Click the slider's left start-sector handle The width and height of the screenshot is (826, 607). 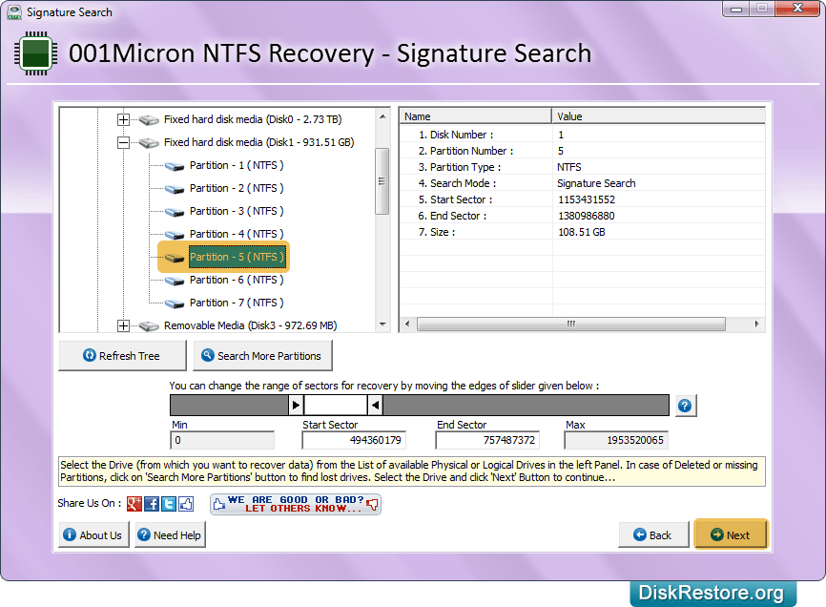coord(296,406)
